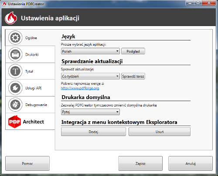This screenshot has width=218, height=176.
Task: Save settings with the Zapisz button
Action: [140, 163]
